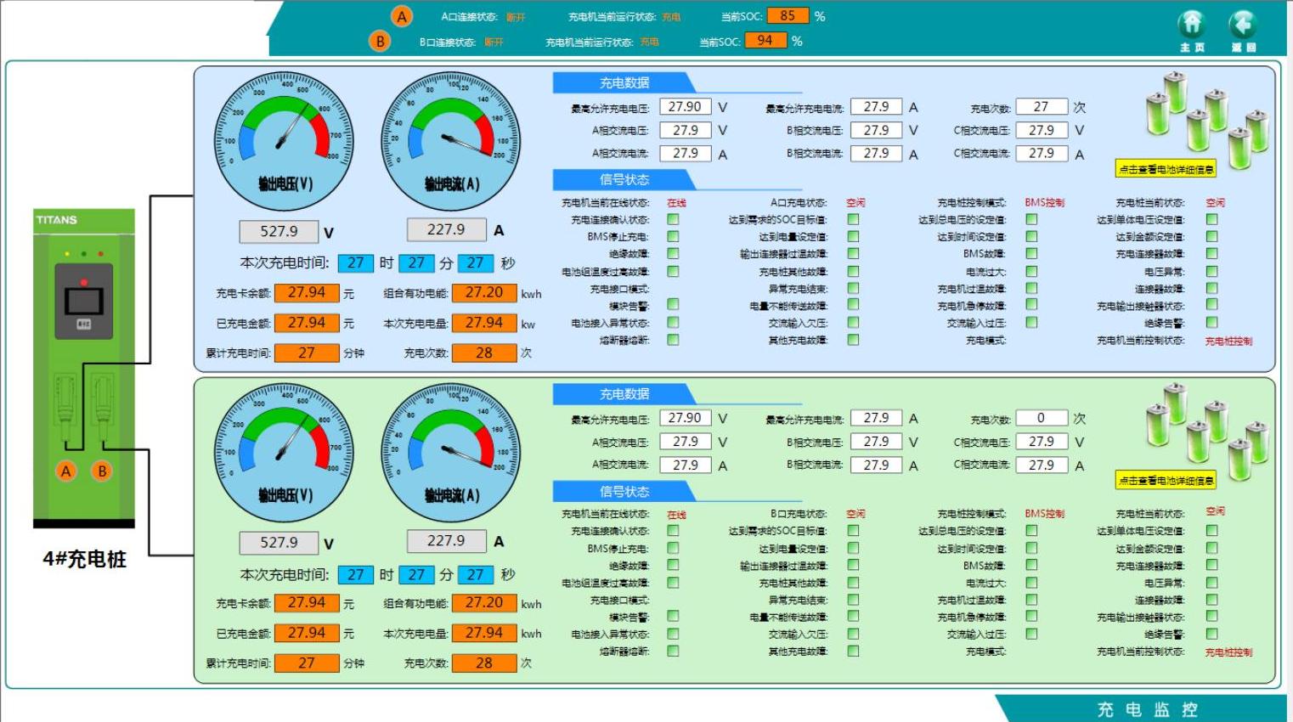Select port B circle on charging pile
Viewport: 1293px width, 722px height.
click(x=102, y=471)
